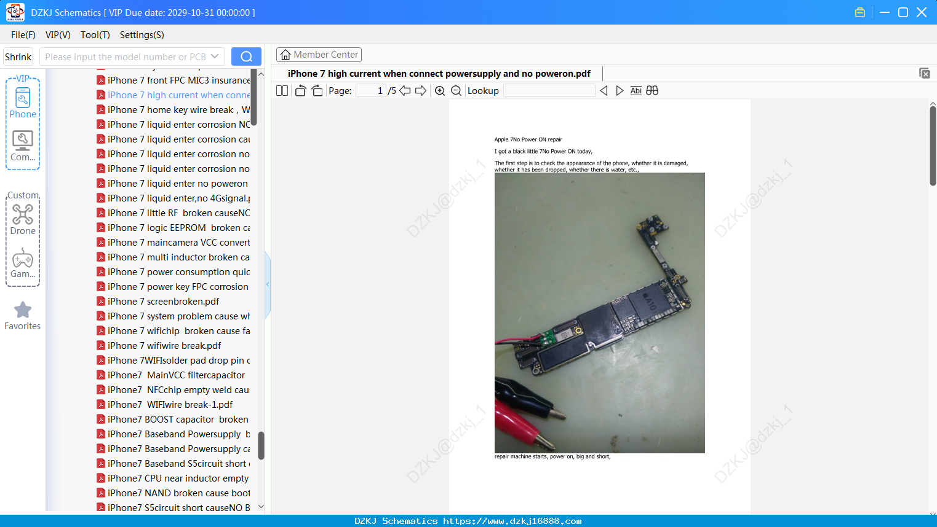Expand the model number search dropdown
This screenshot has width=937, height=527.
point(215,57)
